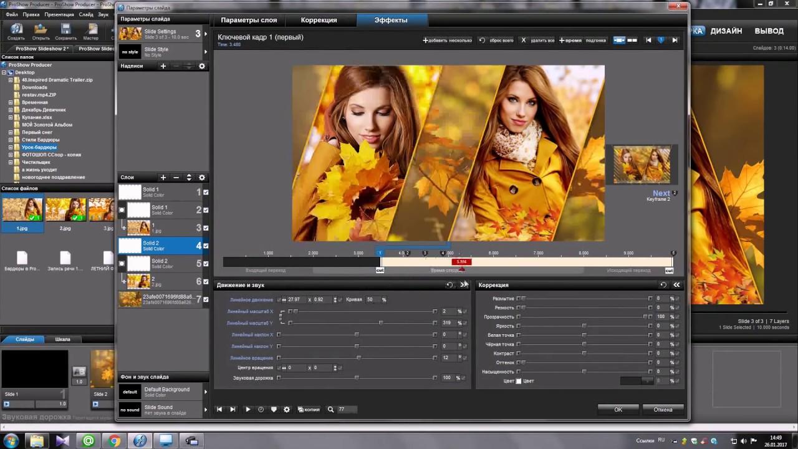This screenshot has width=798, height=449.
Task: Uncheck the checkbox for layer 3 1.jpg
Action: tap(206, 228)
